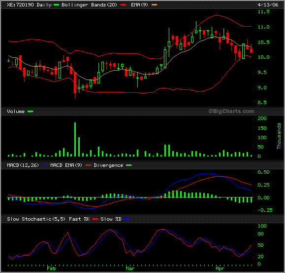The height and width of the screenshot is (273, 285).
Task: Click the green Divergence legend swatch
Action: [128, 165]
